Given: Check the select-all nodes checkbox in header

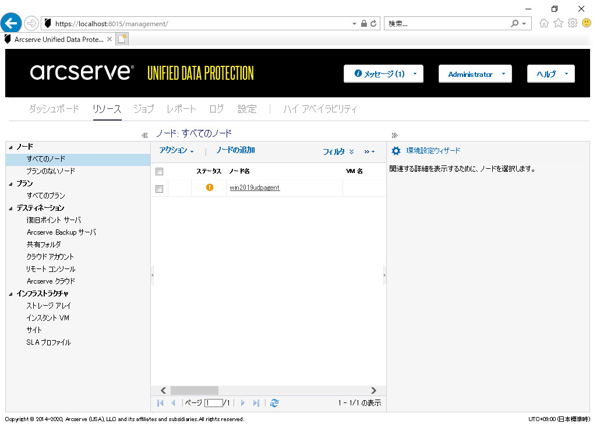Looking at the screenshot, I should pos(159,171).
